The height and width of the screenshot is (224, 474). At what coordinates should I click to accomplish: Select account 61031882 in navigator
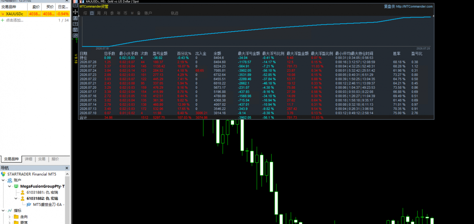(x=42, y=198)
